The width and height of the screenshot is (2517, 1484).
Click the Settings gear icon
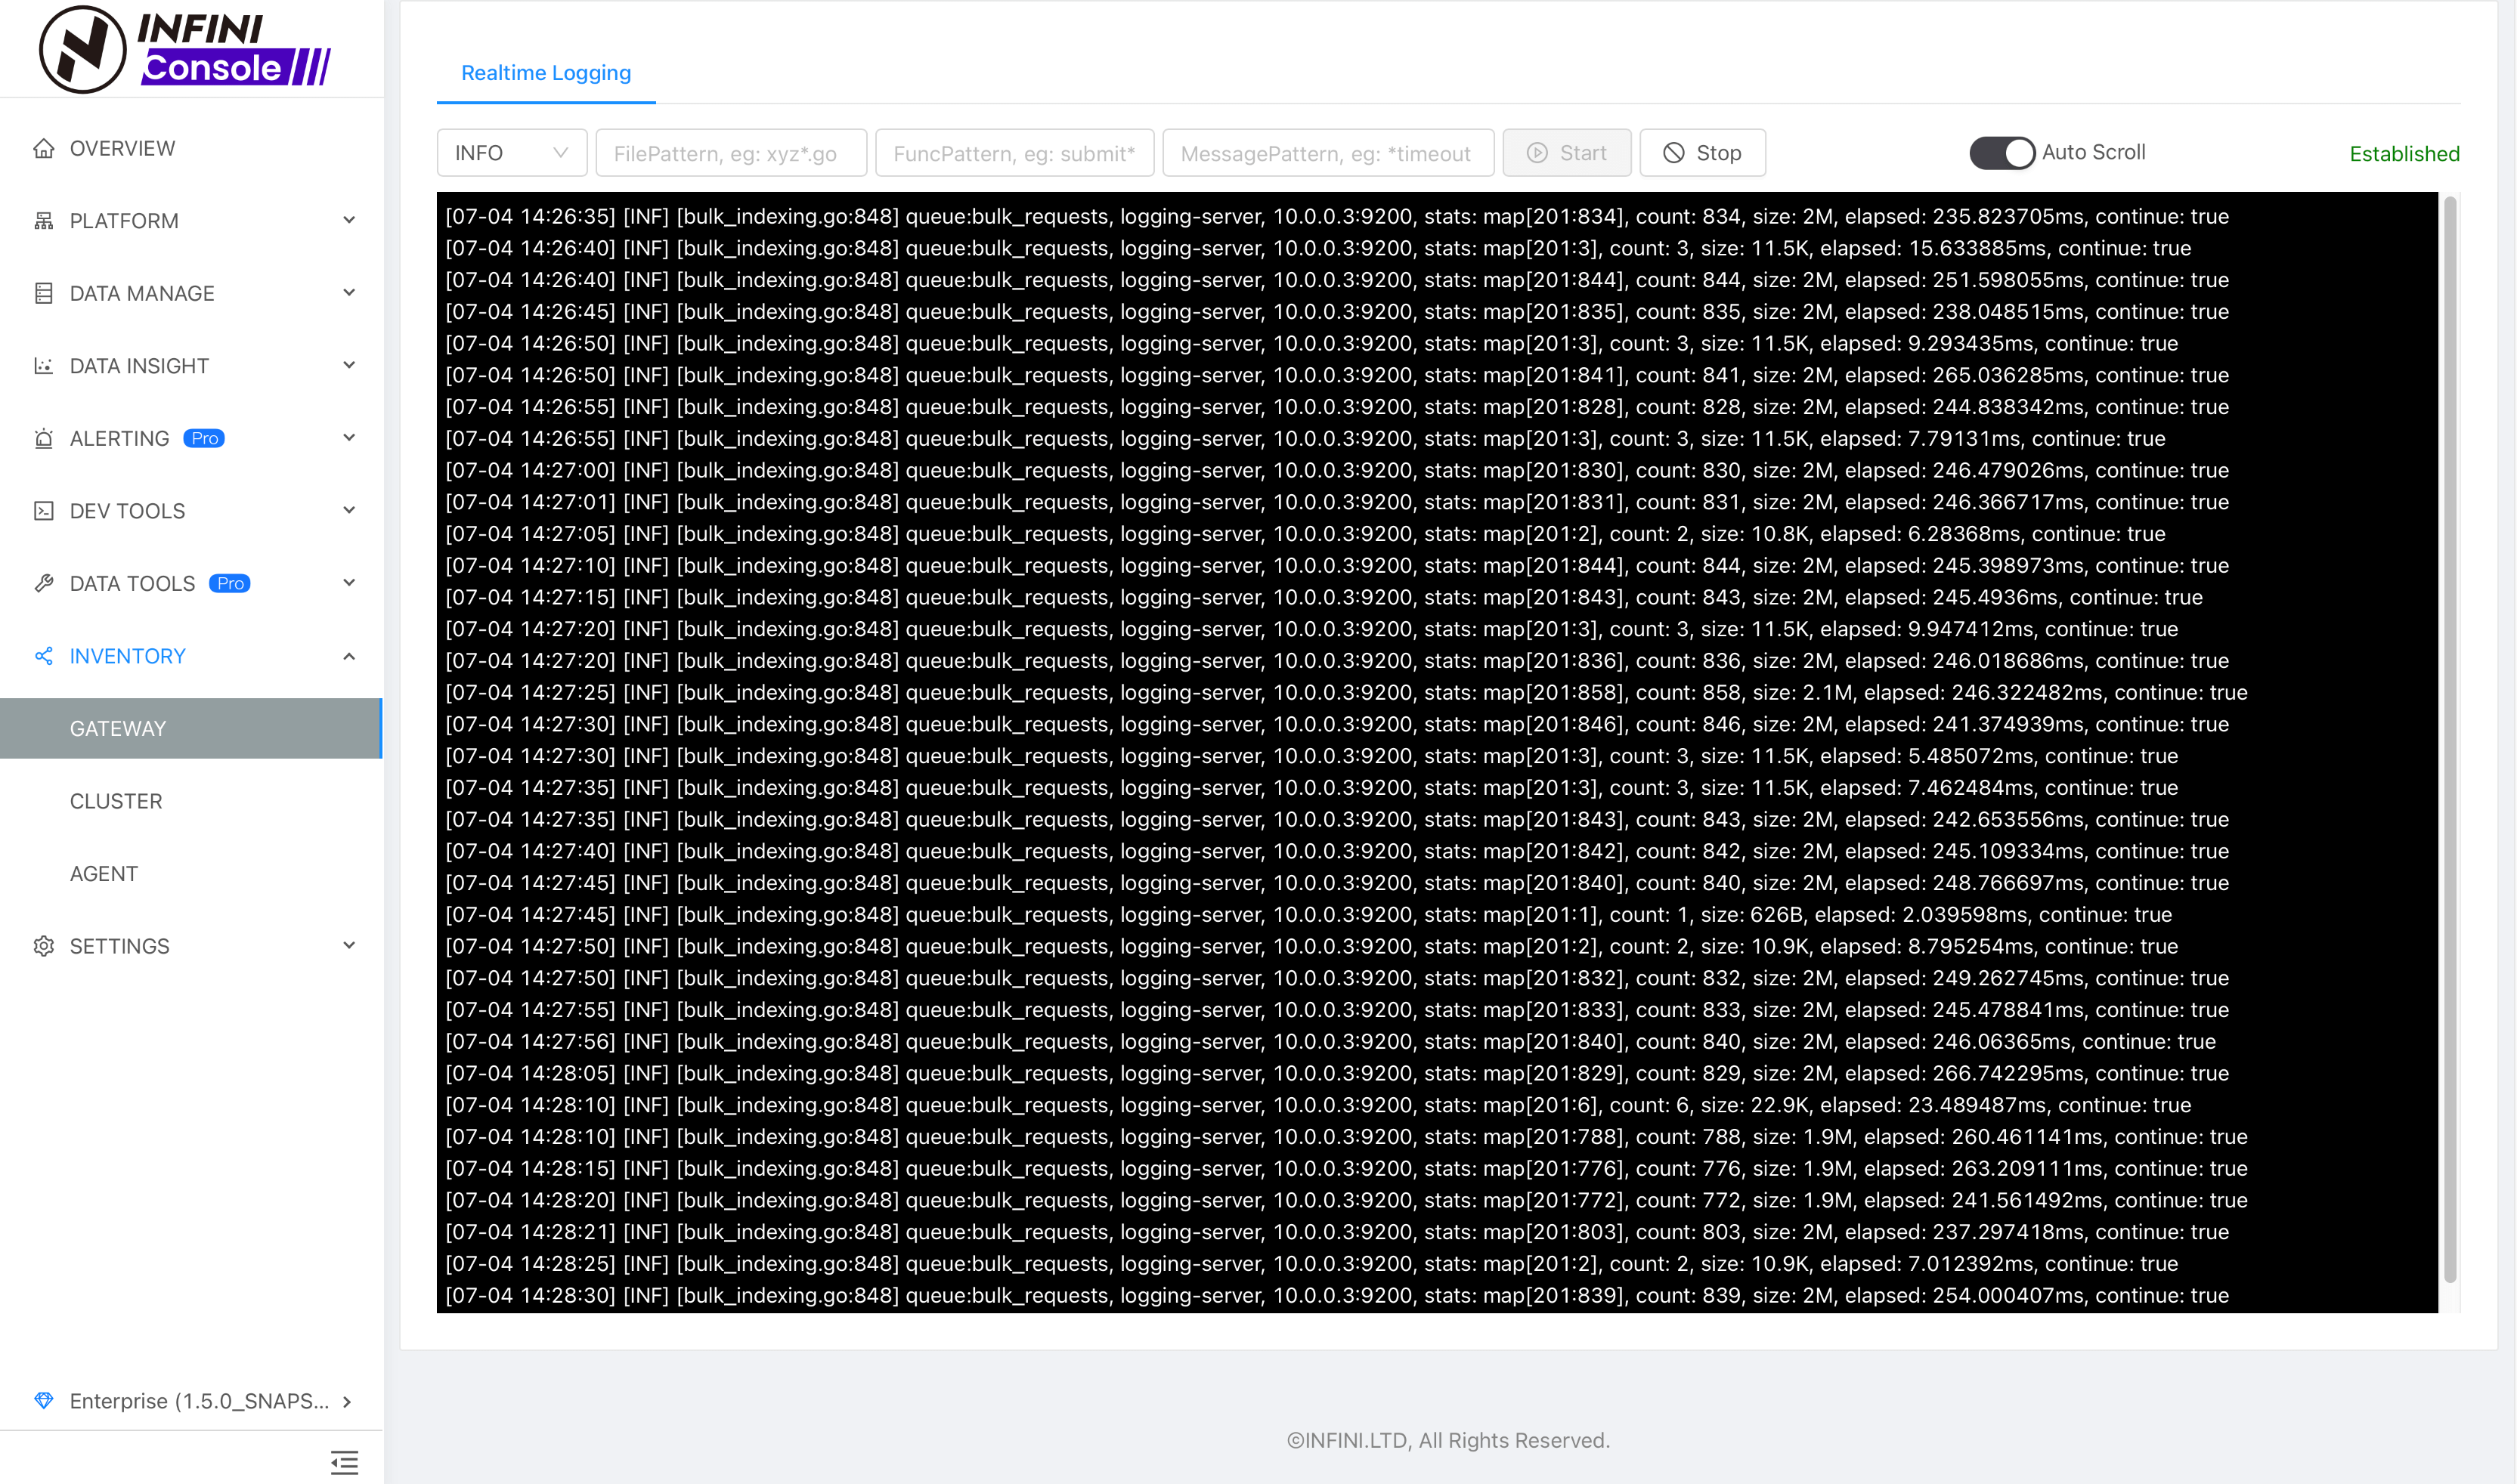tap(44, 946)
